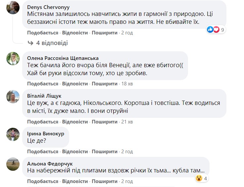Share Віталій Ліщук's comment via Поширити
Screen dimensions: 244x187
pyautogui.click(x=105, y=122)
